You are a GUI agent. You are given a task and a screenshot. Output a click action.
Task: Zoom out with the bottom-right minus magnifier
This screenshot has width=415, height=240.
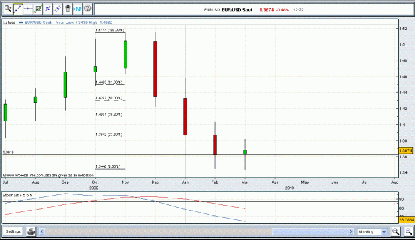pyautogui.click(x=396, y=232)
